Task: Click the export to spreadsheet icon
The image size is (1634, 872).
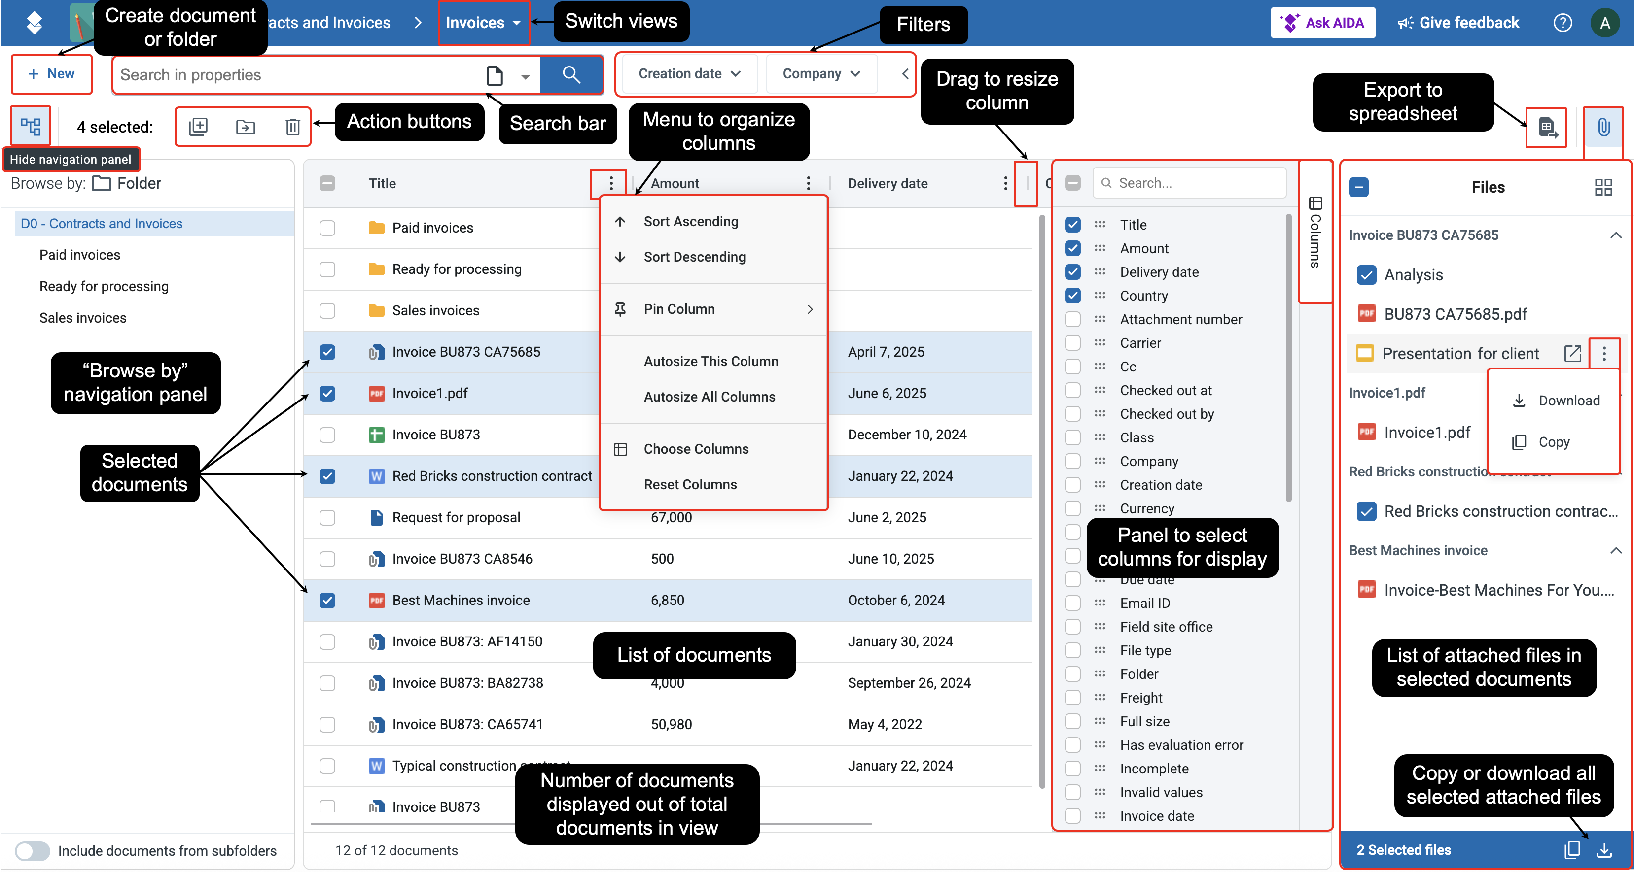Action: pyautogui.click(x=1547, y=128)
